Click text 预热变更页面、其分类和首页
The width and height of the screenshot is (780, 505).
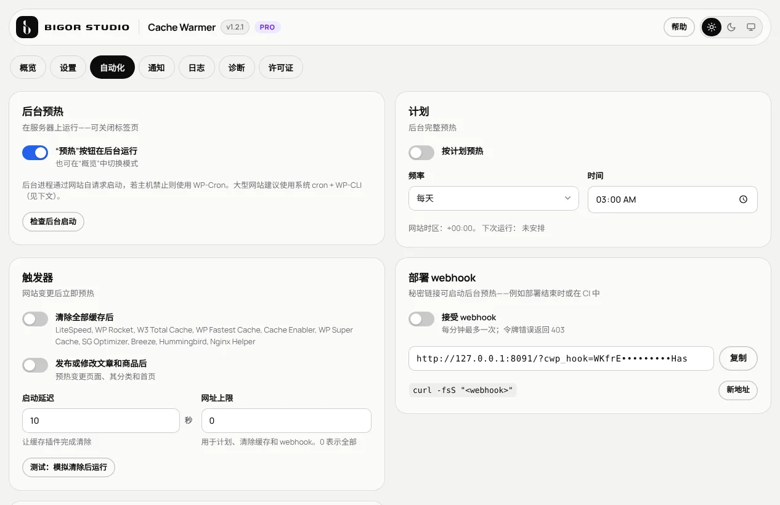tap(105, 376)
